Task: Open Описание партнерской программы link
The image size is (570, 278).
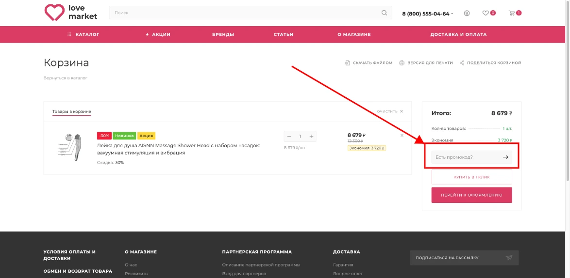Action: point(261,265)
